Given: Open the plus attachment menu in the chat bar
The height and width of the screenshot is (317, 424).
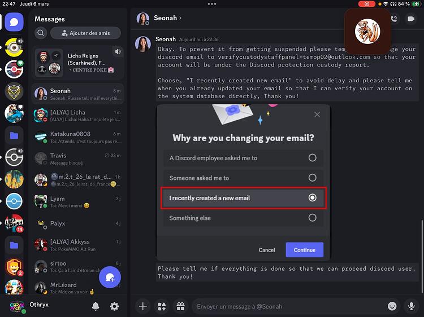Looking at the screenshot, I should (143, 306).
